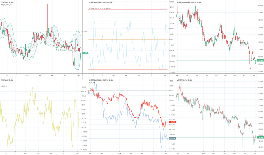
Task: Click the 1000.000 value on the ADVTECH scale
Action: click(x=260, y=147)
